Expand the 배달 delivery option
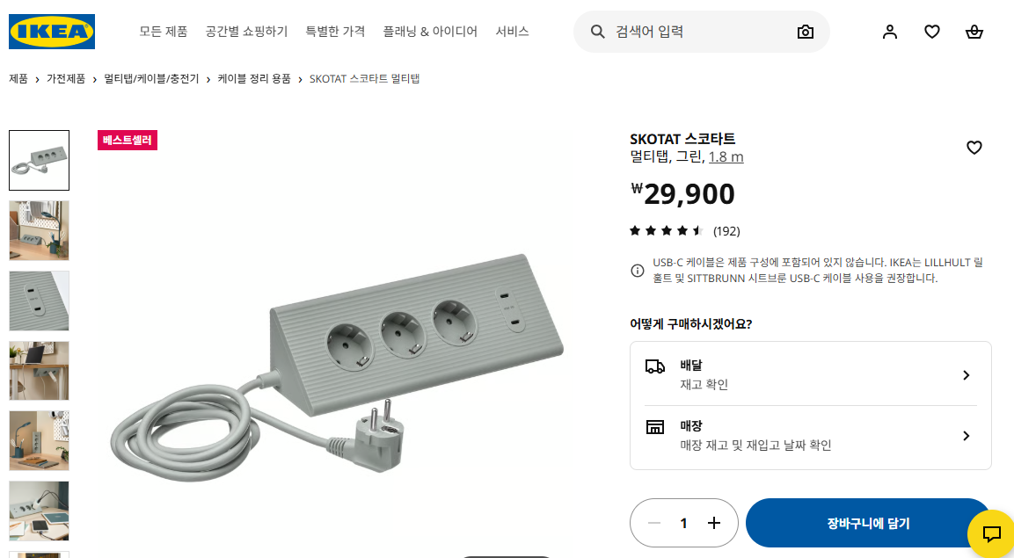The image size is (1014, 558). pyautogui.click(x=810, y=375)
